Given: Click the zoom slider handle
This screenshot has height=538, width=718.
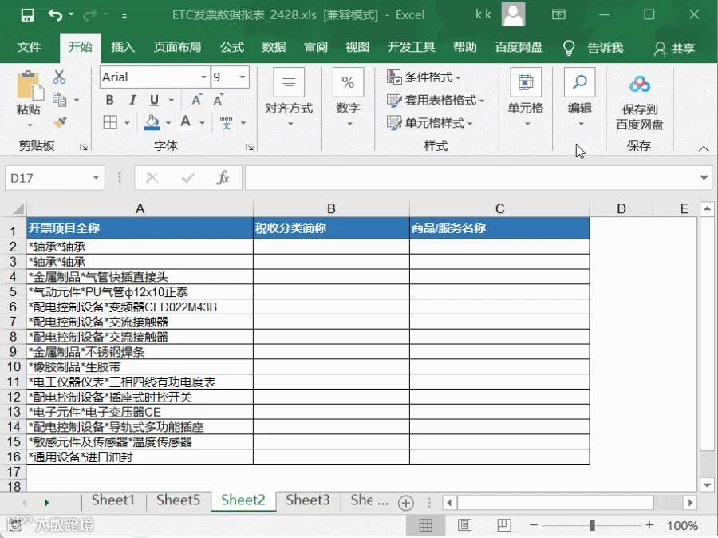Looking at the screenshot, I should 592,525.
